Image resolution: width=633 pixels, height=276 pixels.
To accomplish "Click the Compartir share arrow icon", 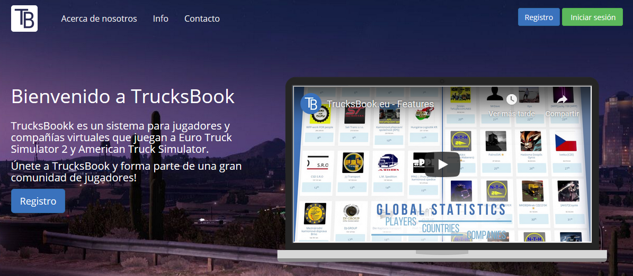I will [562, 99].
